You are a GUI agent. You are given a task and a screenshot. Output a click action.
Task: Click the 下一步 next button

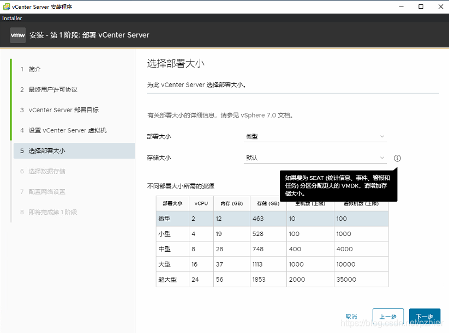[424, 317]
